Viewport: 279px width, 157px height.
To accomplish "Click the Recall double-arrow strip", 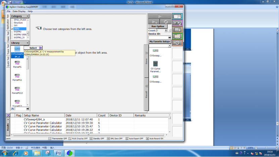I will click(x=146, y=94).
